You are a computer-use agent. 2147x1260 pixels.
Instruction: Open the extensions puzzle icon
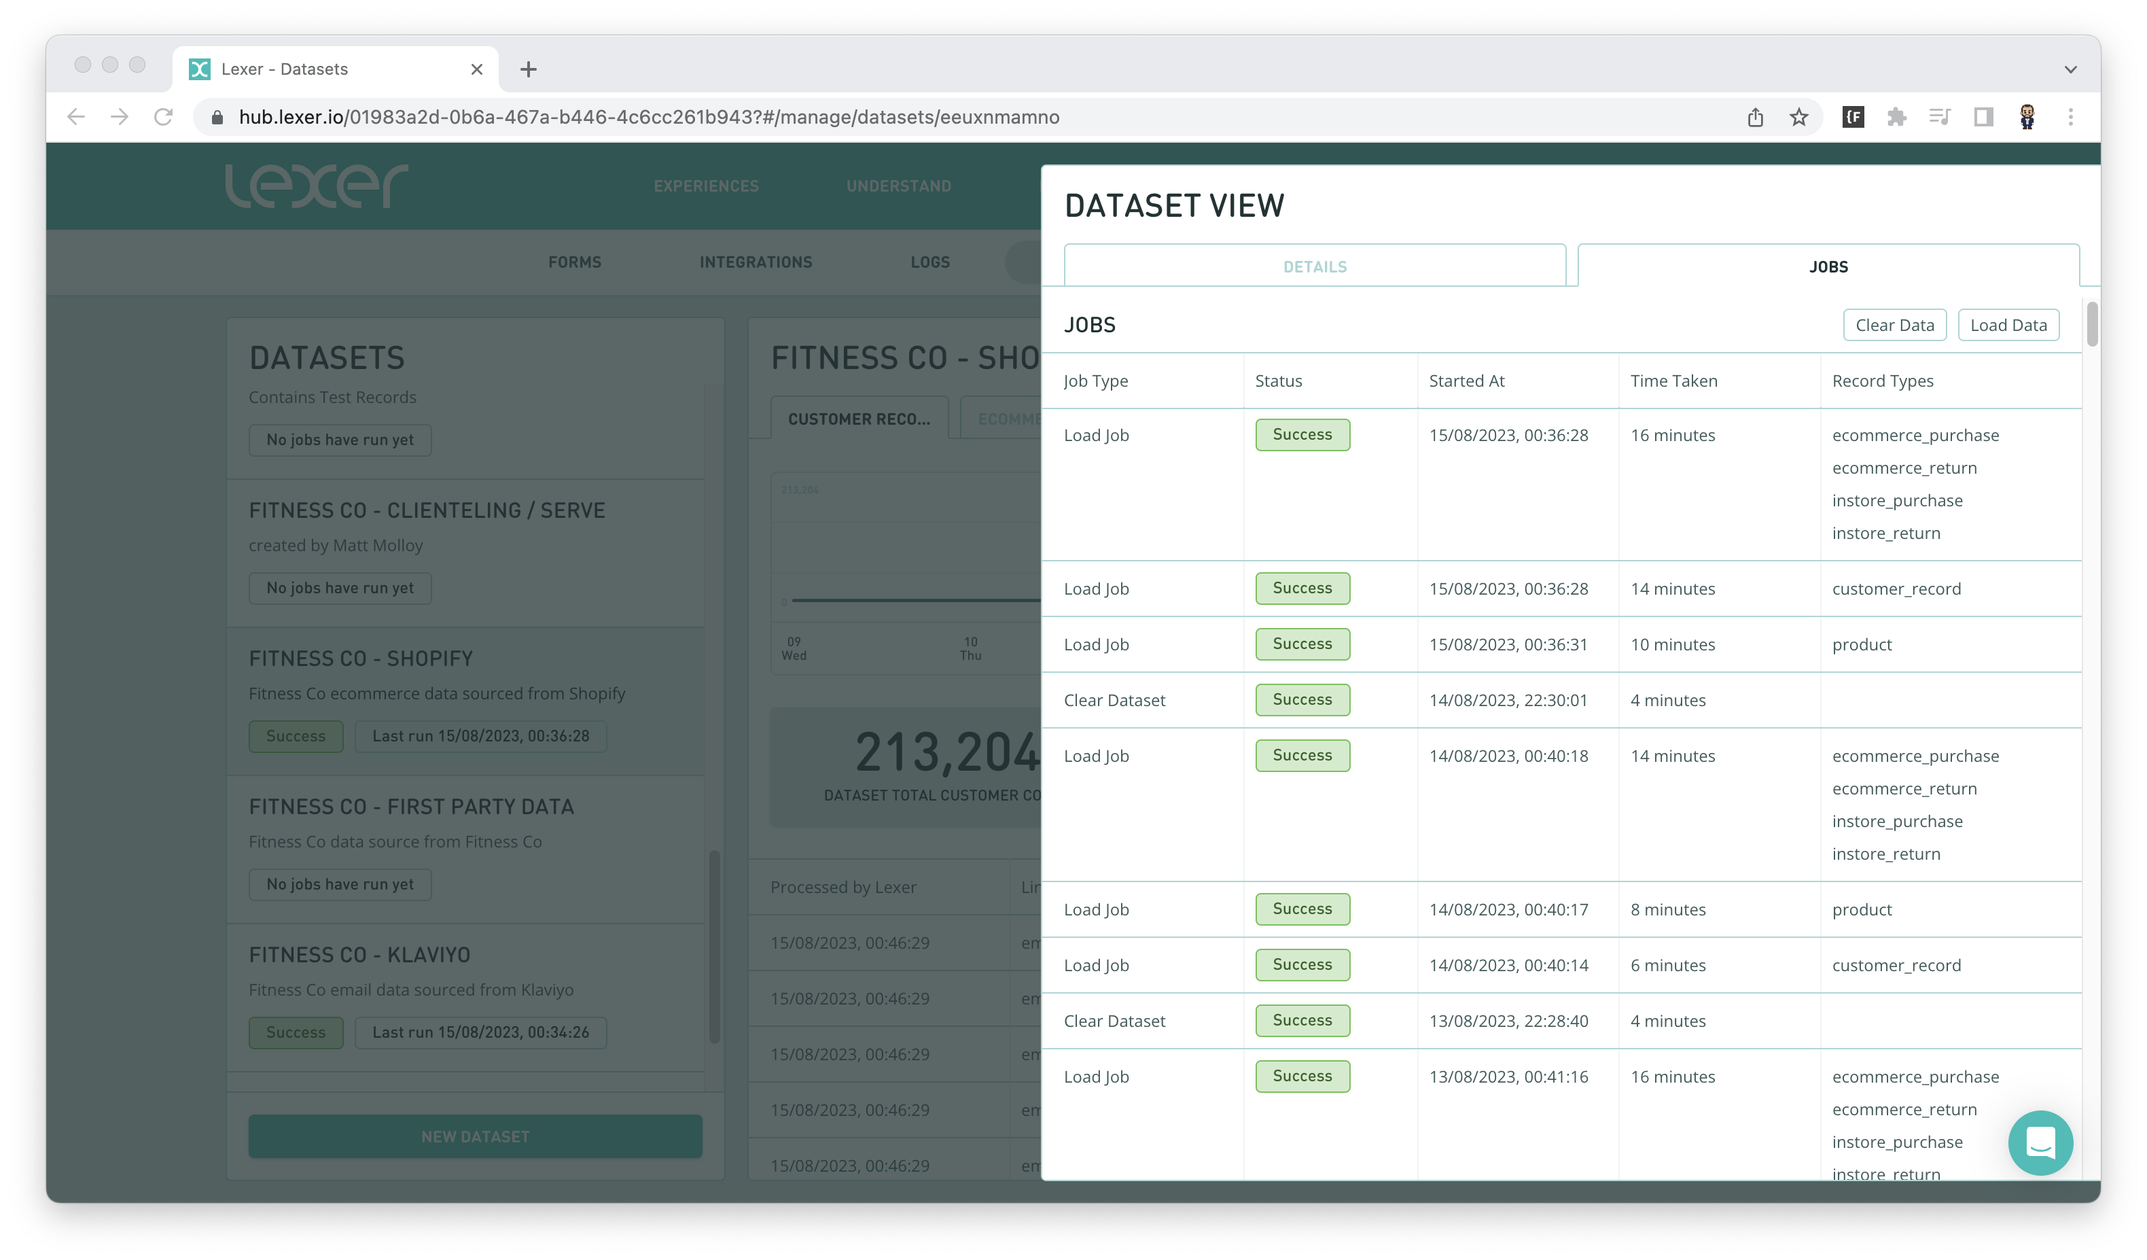[1898, 117]
